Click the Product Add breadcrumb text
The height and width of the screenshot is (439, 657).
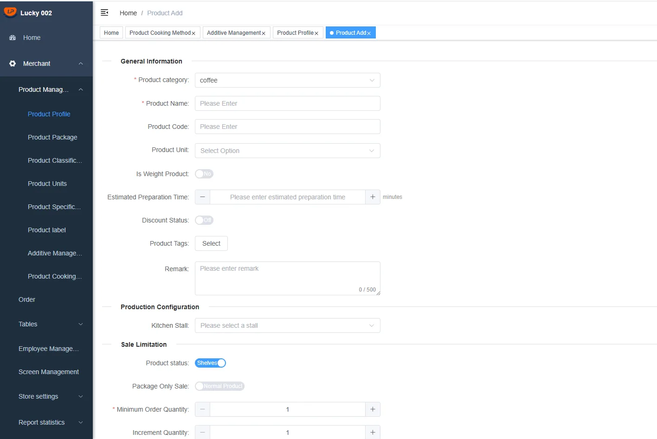tap(165, 13)
